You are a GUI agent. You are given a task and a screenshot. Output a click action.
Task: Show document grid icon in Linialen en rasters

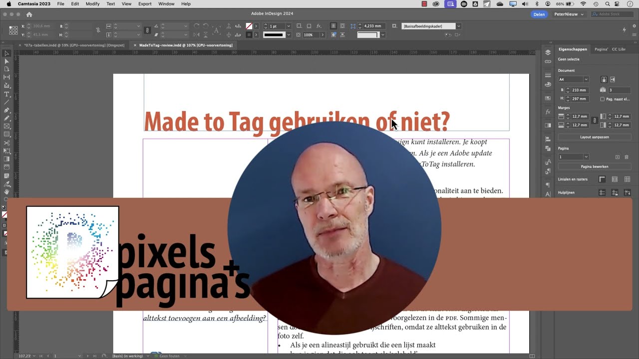[x=627, y=179]
